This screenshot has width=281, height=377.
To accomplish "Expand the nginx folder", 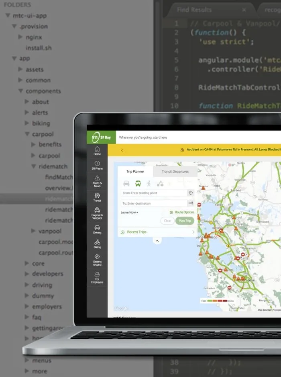I will [x=20, y=37].
